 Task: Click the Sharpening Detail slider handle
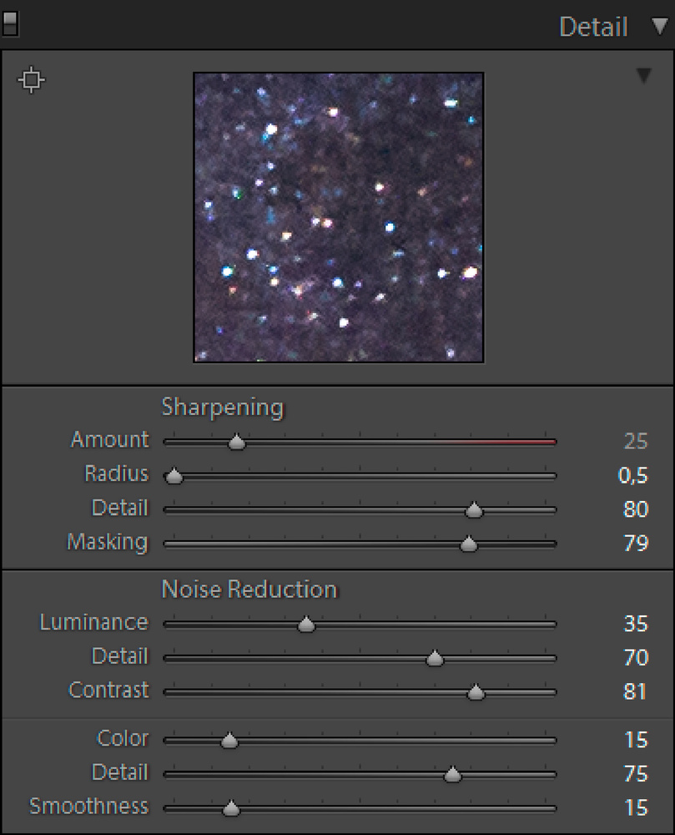pos(474,510)
